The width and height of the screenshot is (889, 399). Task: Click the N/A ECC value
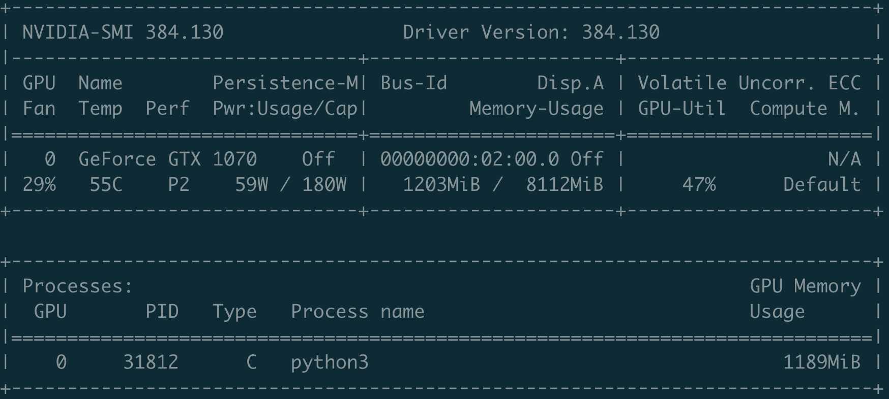844,159
